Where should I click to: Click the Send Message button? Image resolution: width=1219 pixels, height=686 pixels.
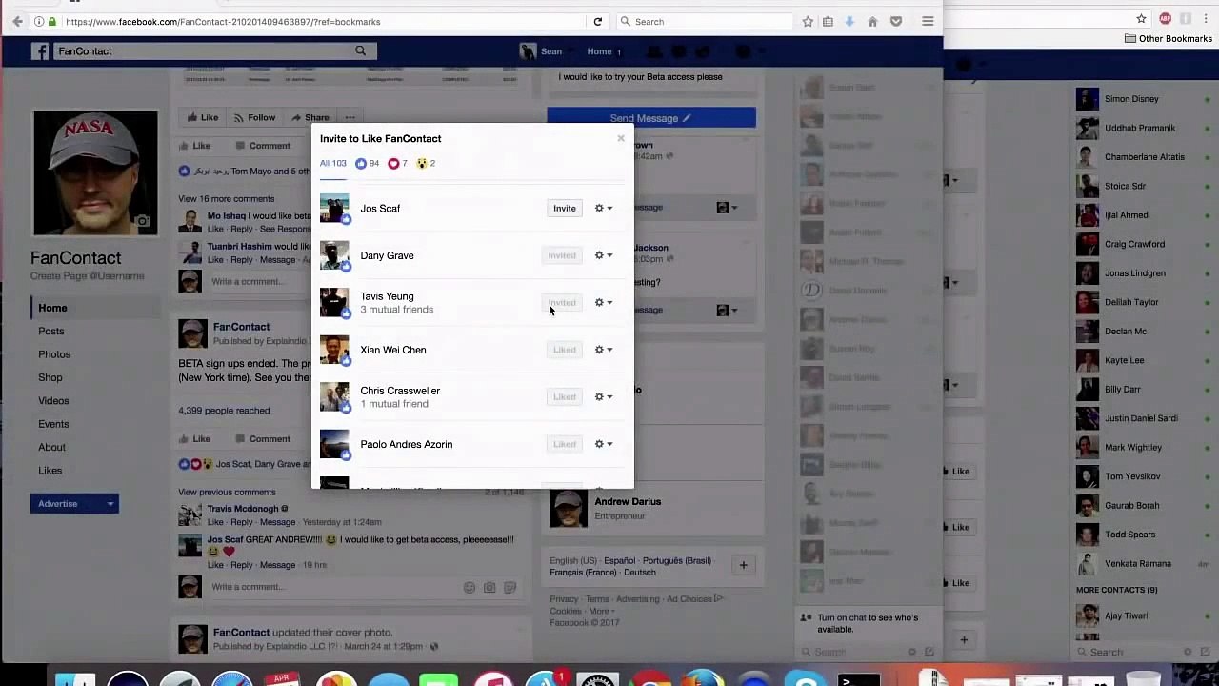pos(651,118)
